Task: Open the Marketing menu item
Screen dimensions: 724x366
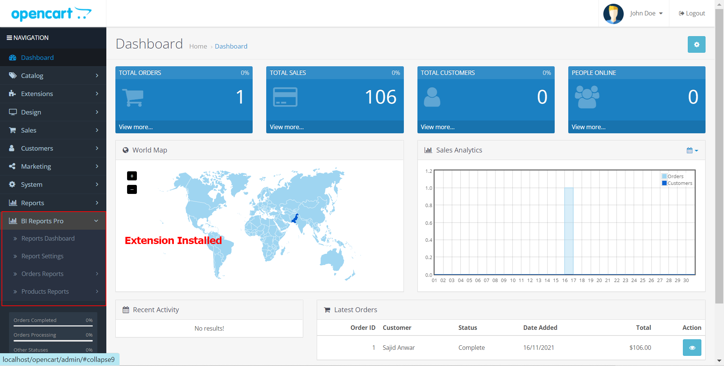Action: click(x=53, y=166)
